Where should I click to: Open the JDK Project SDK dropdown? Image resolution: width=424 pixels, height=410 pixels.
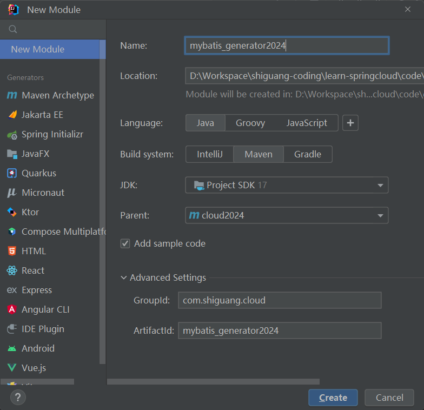point(287,185)
